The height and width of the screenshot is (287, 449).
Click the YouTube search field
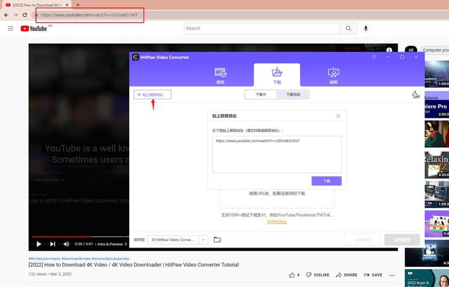click(x=262, y=28)
